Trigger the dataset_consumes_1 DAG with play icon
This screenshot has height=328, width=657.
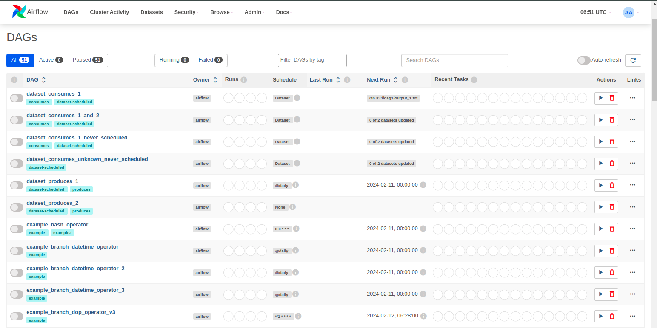pos(600,98)
